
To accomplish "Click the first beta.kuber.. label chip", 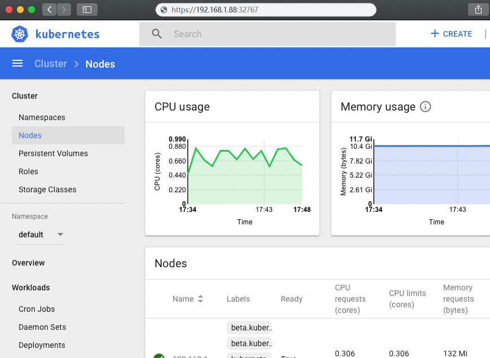I will click(x=249, y=328).
